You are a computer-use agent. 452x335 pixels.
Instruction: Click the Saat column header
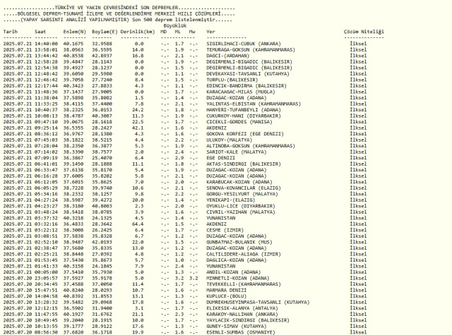(40, 32)
